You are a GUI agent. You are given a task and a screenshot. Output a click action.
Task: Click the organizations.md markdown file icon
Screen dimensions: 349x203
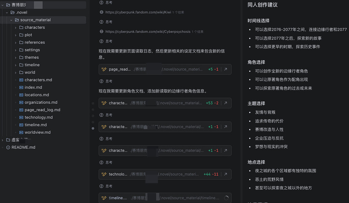(21, 102)
